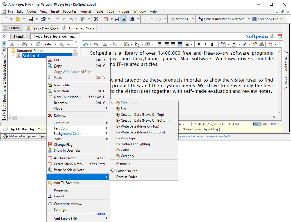Screen dimensions: 291x222
Task: Click the Paste clipboard in main toolbar
Action: (x=83, y=19)
